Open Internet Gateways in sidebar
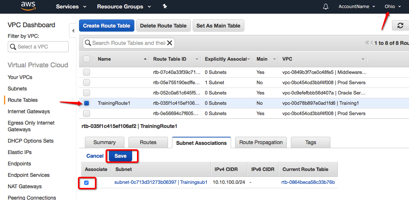 point(29,111)
